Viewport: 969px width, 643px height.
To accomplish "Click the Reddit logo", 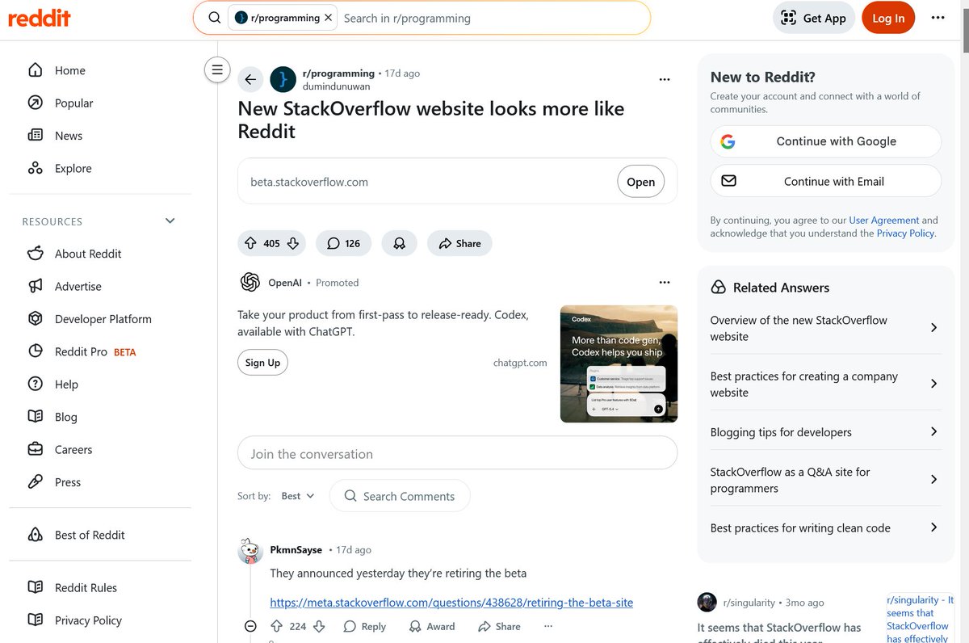I will click(x=39, y=18).
